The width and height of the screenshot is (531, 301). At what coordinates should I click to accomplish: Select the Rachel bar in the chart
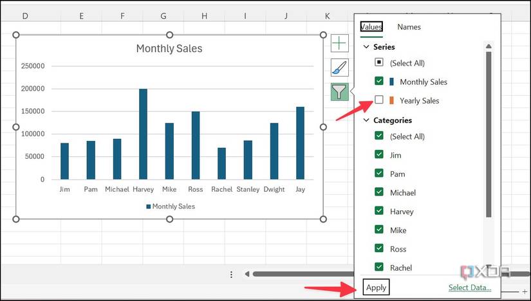(221, 163)
